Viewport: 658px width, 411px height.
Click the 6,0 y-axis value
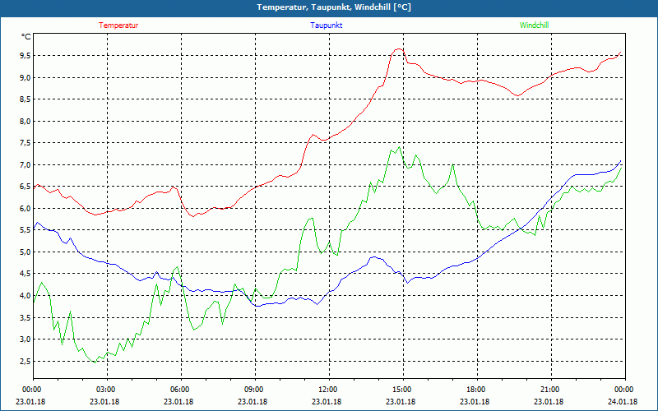(25, 209)
